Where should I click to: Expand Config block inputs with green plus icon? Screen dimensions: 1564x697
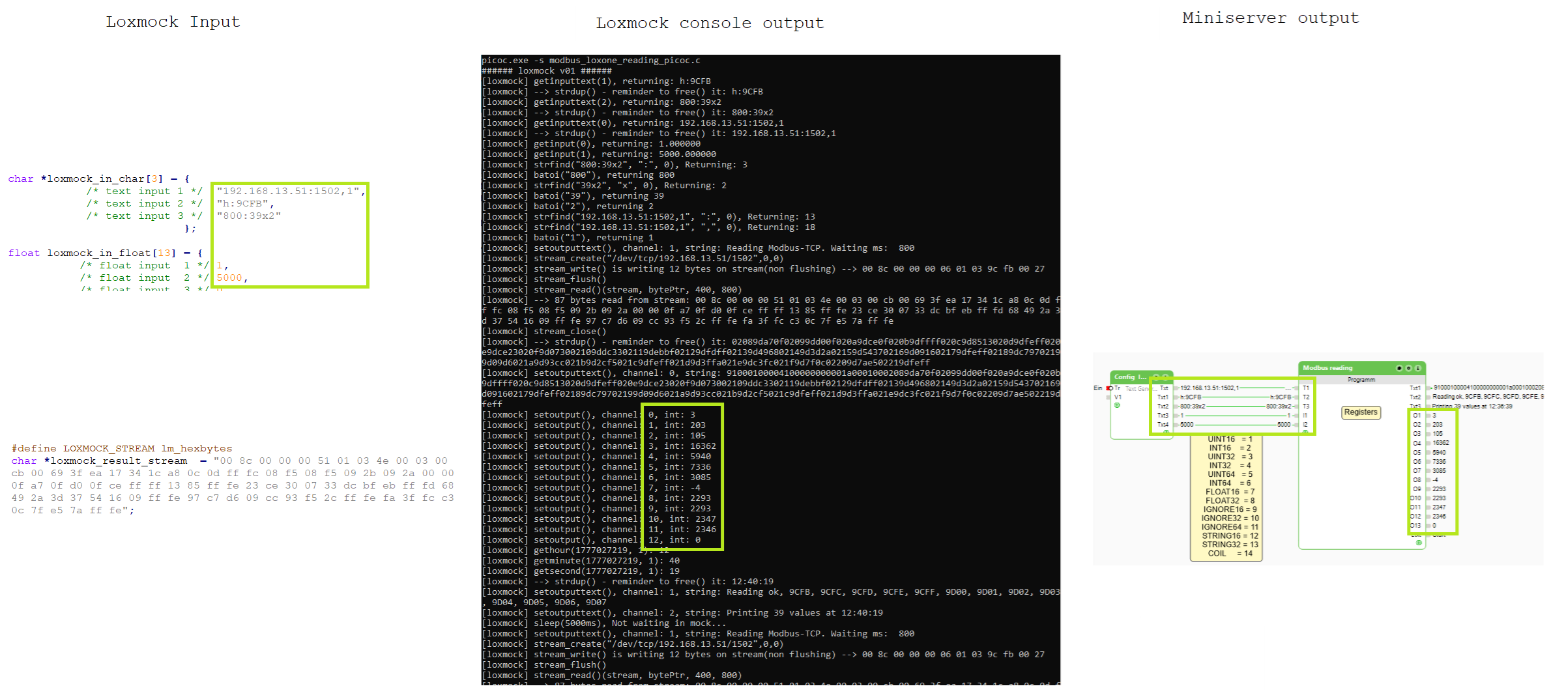[x=1117, y=405]
